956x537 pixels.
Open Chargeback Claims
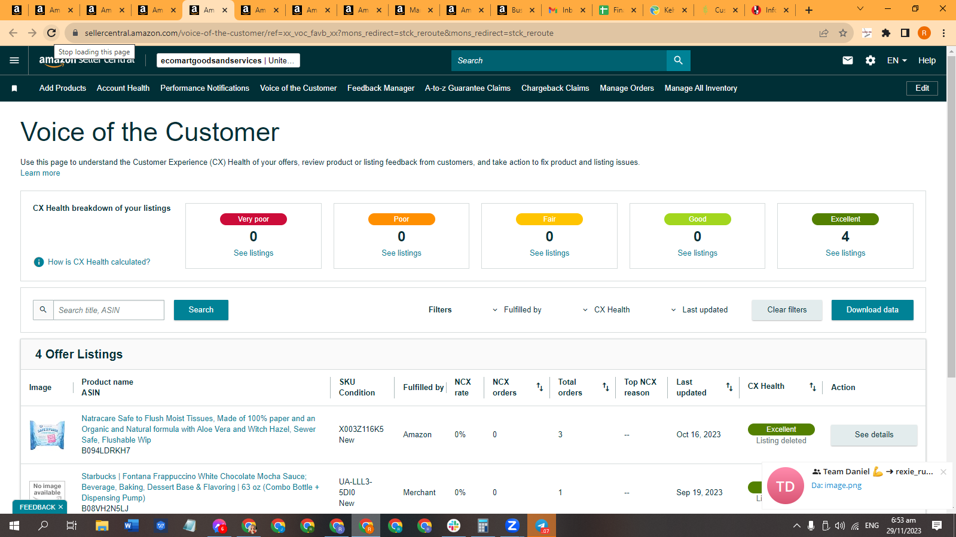click(x=555, y=88)
